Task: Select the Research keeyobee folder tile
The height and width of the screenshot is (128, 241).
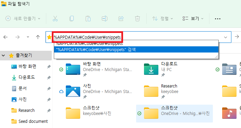Action: [x=174, y=91]
